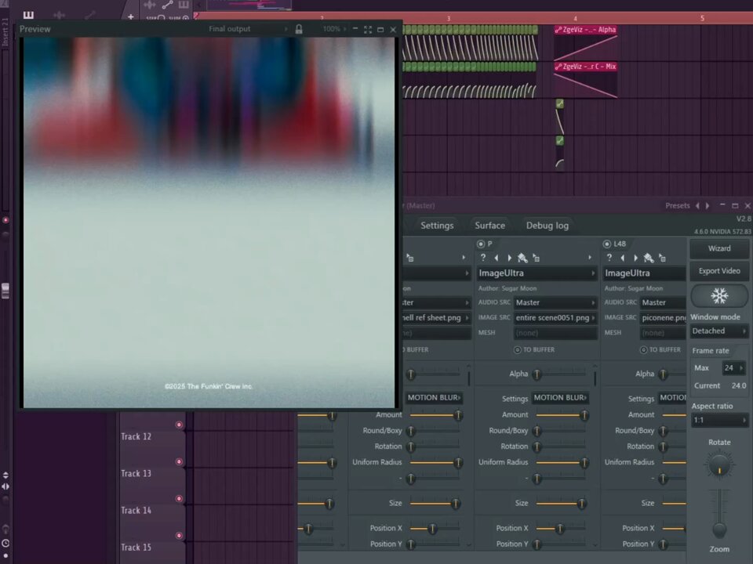The height and width of the screenshot is (564, 753).
Task: Select next effect on the L48 layer
Action: [636, 258]
